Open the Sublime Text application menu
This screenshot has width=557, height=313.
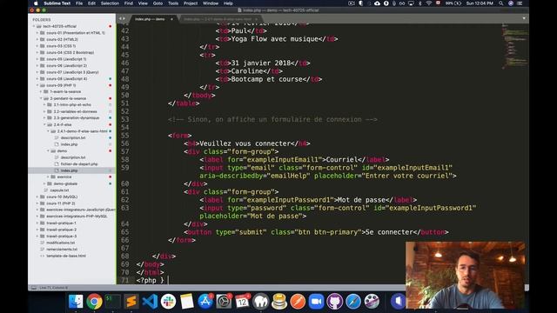click(x=57, y=3)
